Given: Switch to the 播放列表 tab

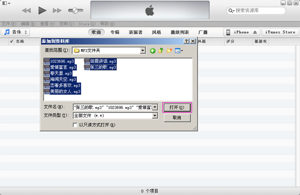Looking at the screenshot, I should pos(180,32).
